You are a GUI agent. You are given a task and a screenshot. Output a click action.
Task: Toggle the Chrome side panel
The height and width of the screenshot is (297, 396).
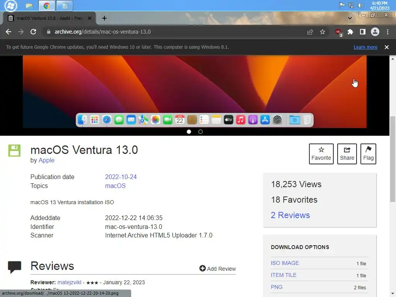point(363,32)
